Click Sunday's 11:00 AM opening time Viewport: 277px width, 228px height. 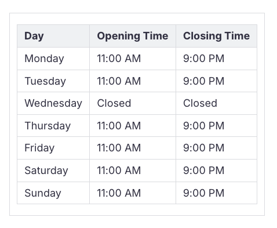tap(119, 193)
